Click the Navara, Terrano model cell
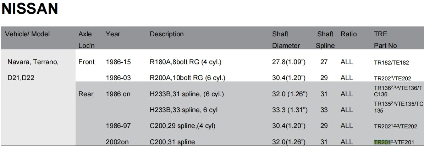 33,62
